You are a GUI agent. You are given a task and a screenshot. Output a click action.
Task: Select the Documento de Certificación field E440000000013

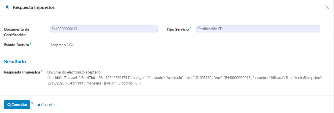pyautogui.click(x=104, y=29)
